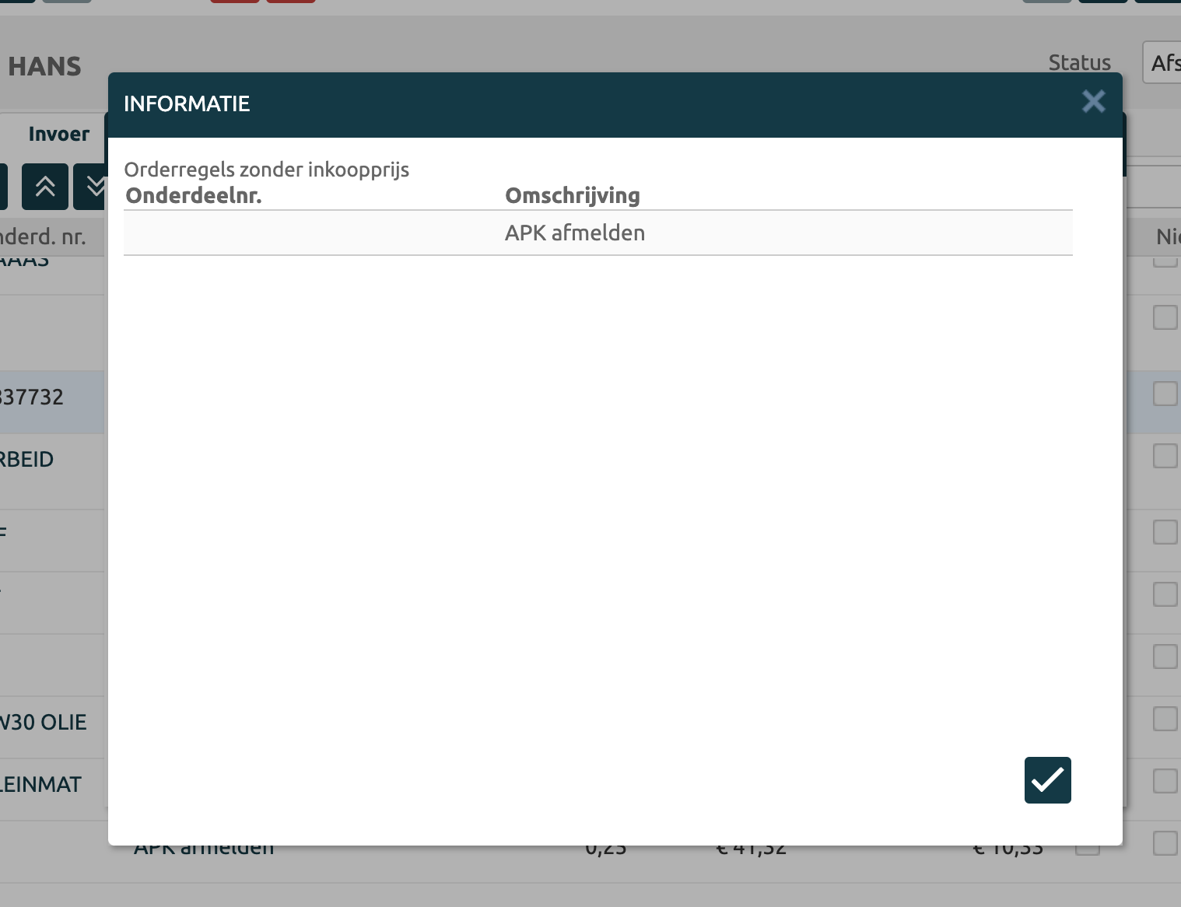Open the Status dropdown
This screenshot has height=907, width=1181.
(x=1163, y=63)
